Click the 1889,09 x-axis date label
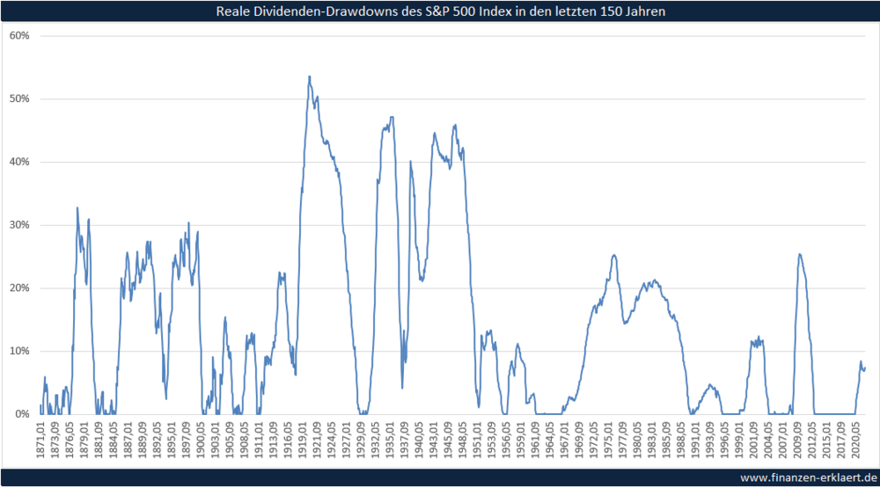 (x=143, y=440)
